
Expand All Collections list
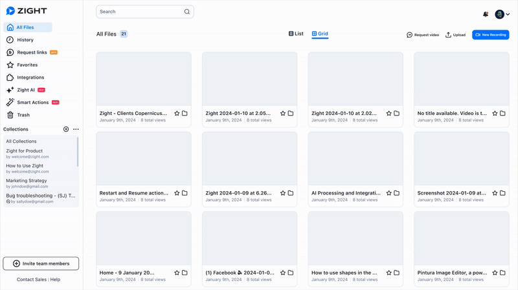click(21, 141)
